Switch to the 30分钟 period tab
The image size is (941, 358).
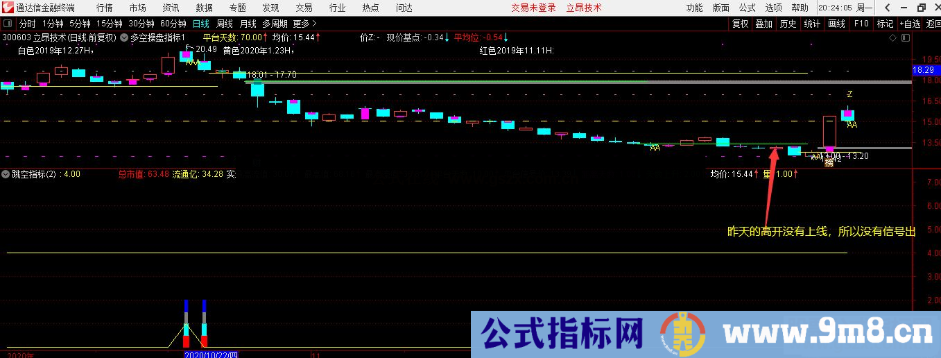141,24
